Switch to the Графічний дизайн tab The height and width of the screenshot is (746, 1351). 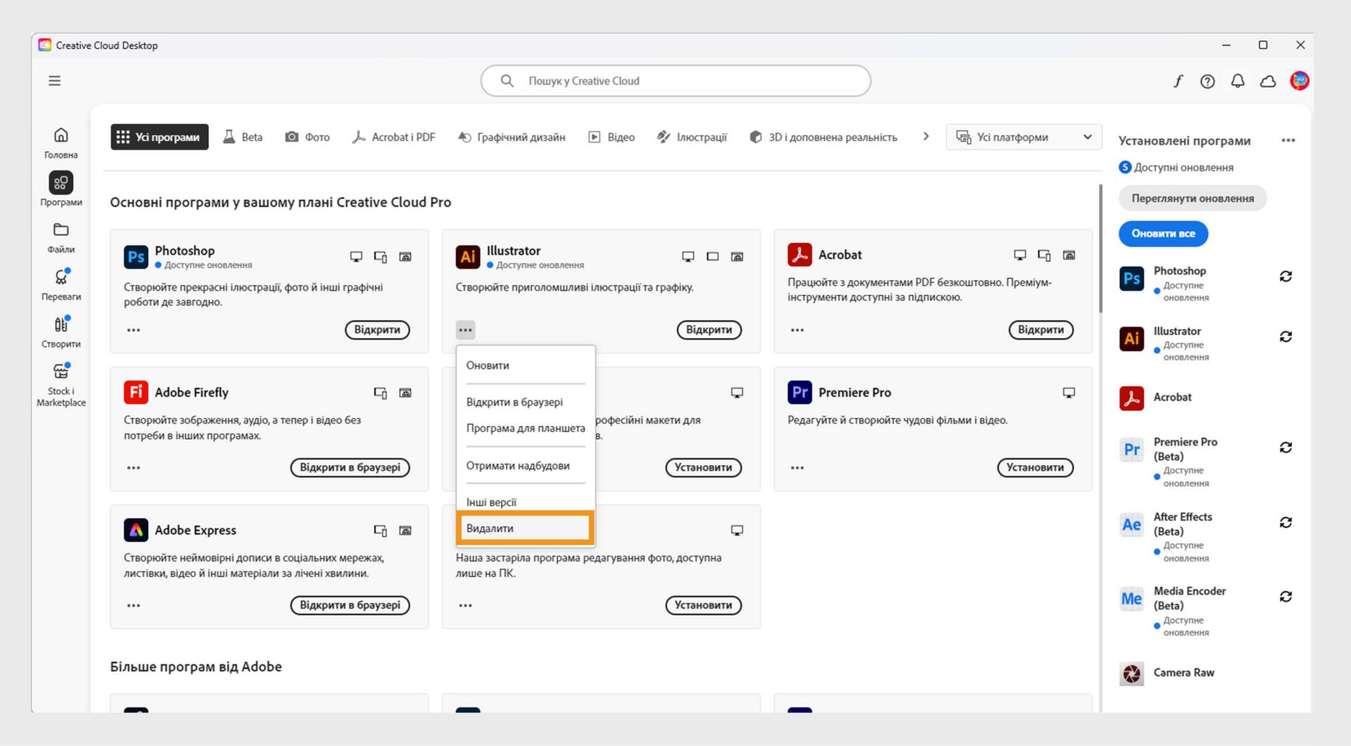512,137
